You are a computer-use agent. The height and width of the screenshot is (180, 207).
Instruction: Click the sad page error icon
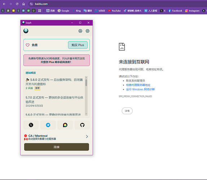122,47
